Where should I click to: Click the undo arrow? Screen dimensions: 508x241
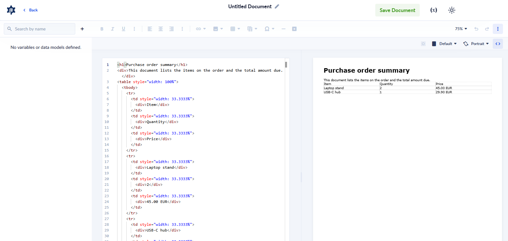[x=476, y=29]
